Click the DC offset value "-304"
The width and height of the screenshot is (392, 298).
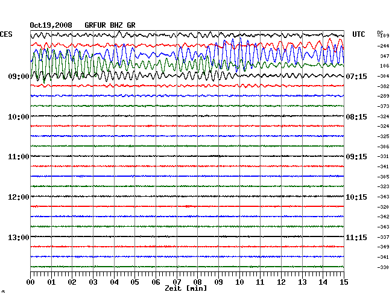pos(383,76)
